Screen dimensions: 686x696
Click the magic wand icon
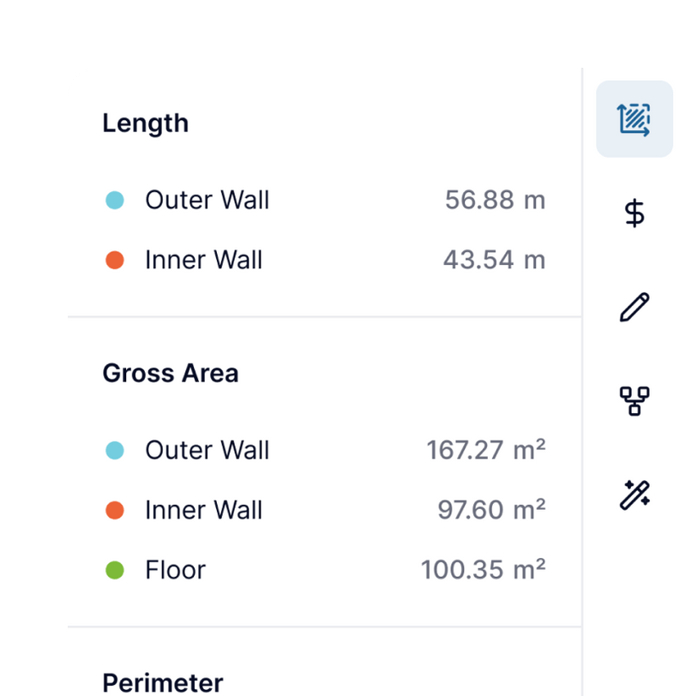pyautogui.click(x=635, y=495)
